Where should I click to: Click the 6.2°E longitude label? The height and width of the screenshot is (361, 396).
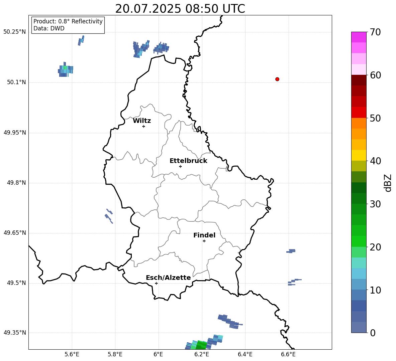tap(202, 354)
